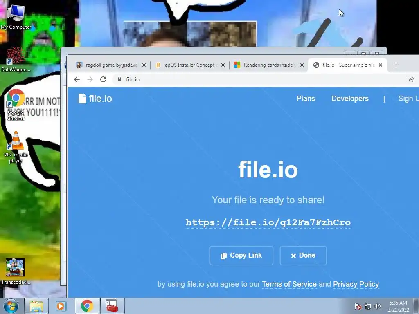Switch to epOS Installer Concept tab

coord(190,65)
